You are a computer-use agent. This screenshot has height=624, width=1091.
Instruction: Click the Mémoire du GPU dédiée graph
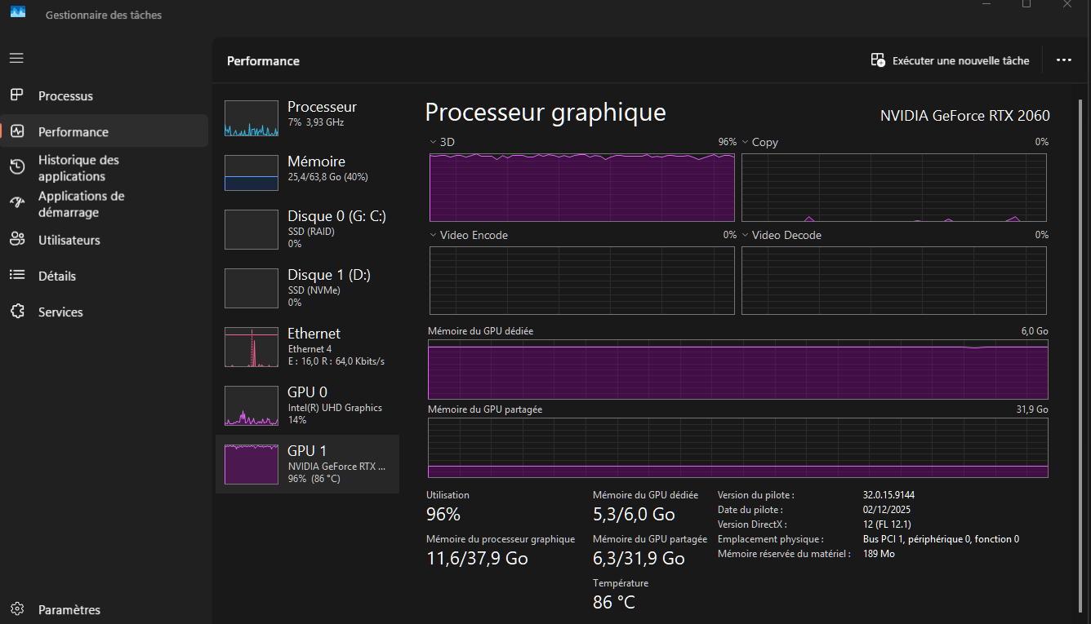737,371
